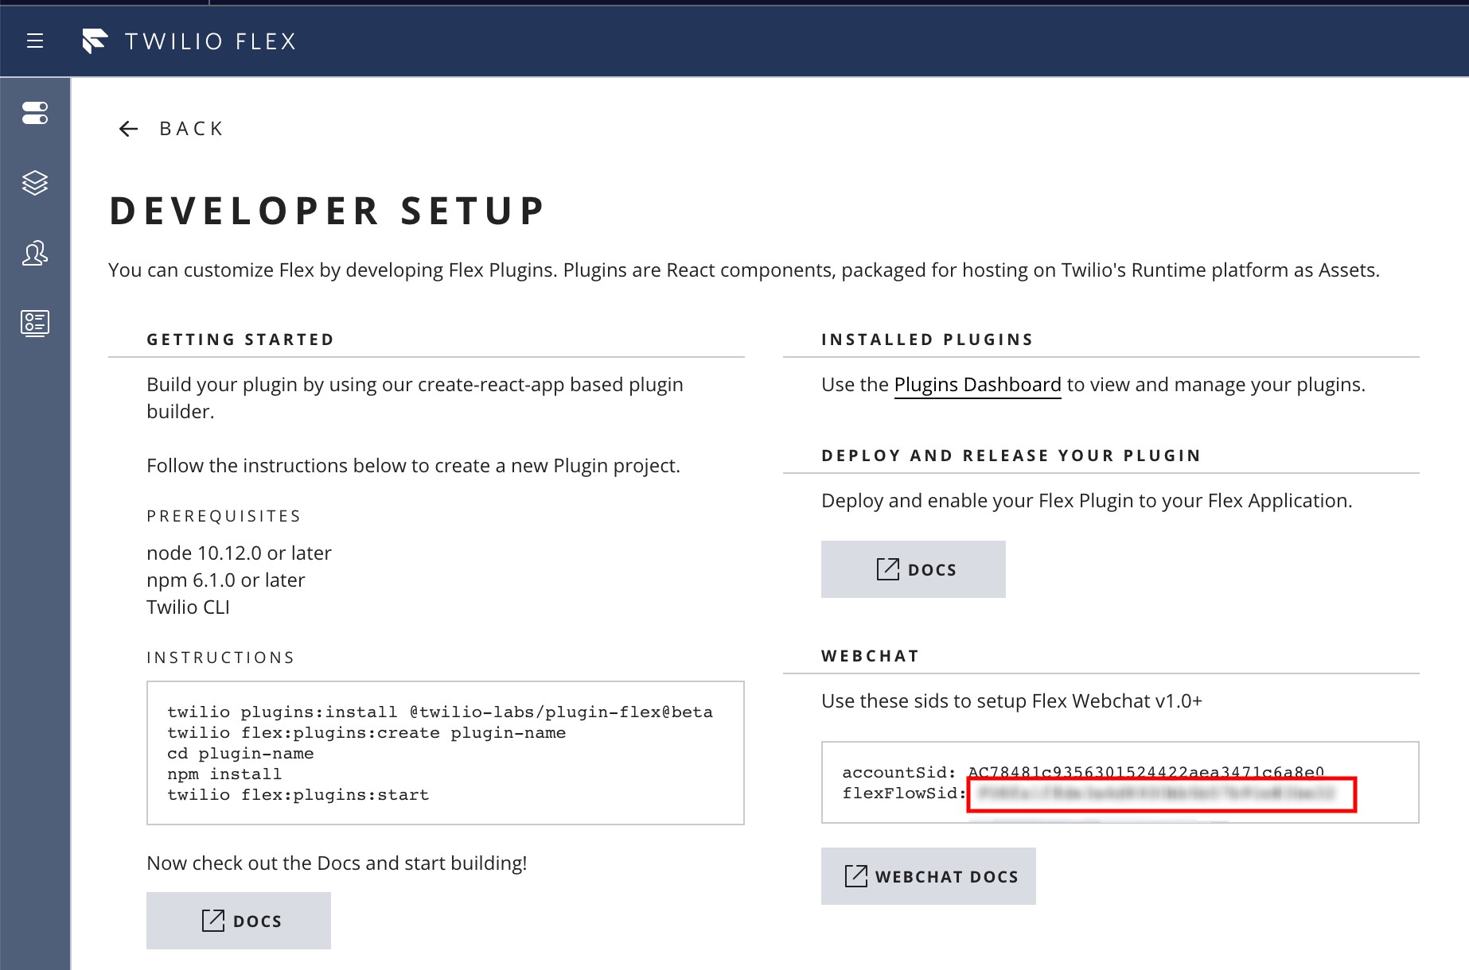Click the WEBCHAT section heading
The image size is (1469, 970).
[870, 656]
